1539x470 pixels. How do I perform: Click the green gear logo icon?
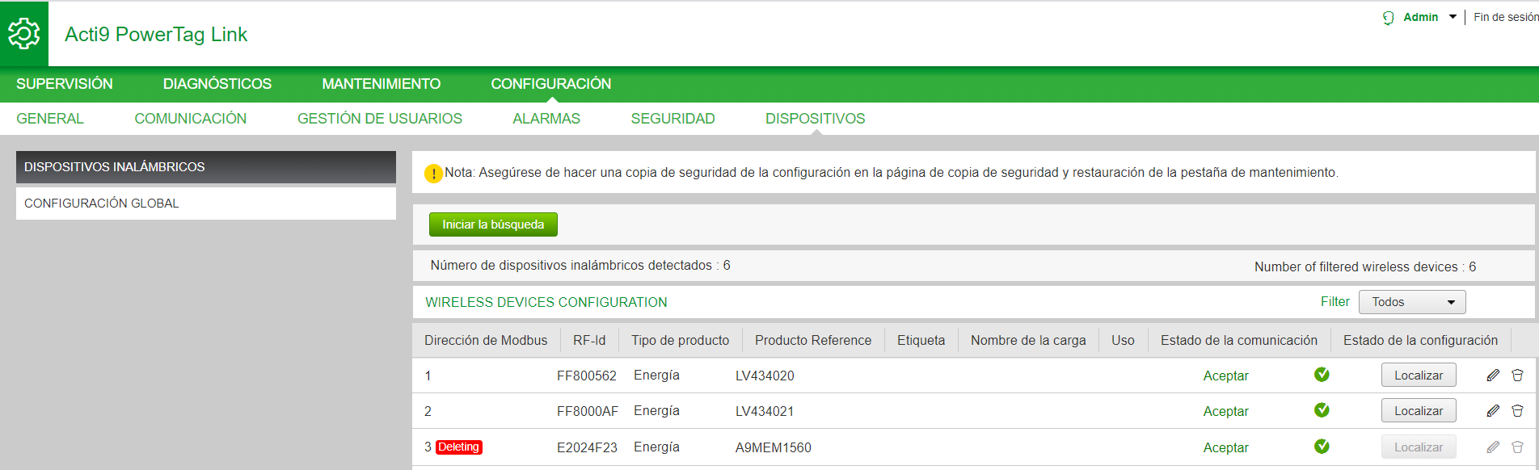(x=23, y=34)
